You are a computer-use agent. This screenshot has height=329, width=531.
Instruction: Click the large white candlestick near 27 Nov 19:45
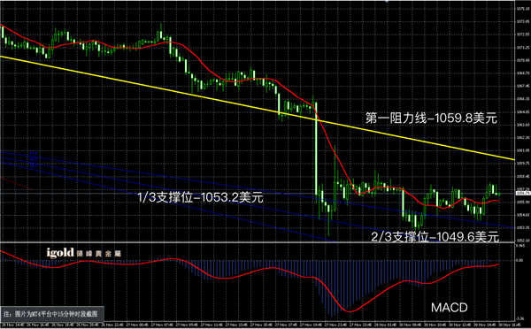click(317, 149)
